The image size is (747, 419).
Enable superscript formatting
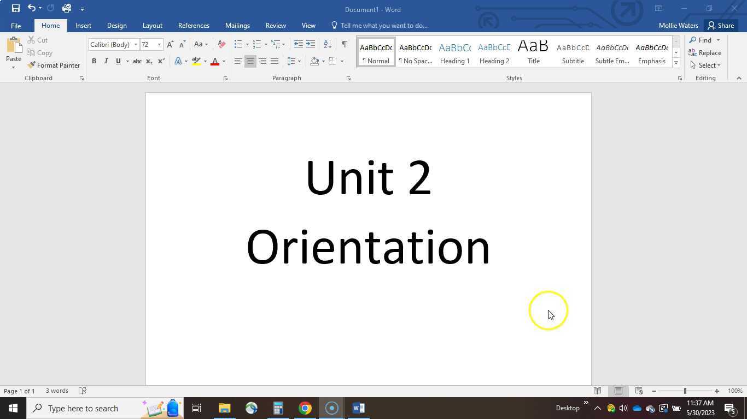pos(160,61)
